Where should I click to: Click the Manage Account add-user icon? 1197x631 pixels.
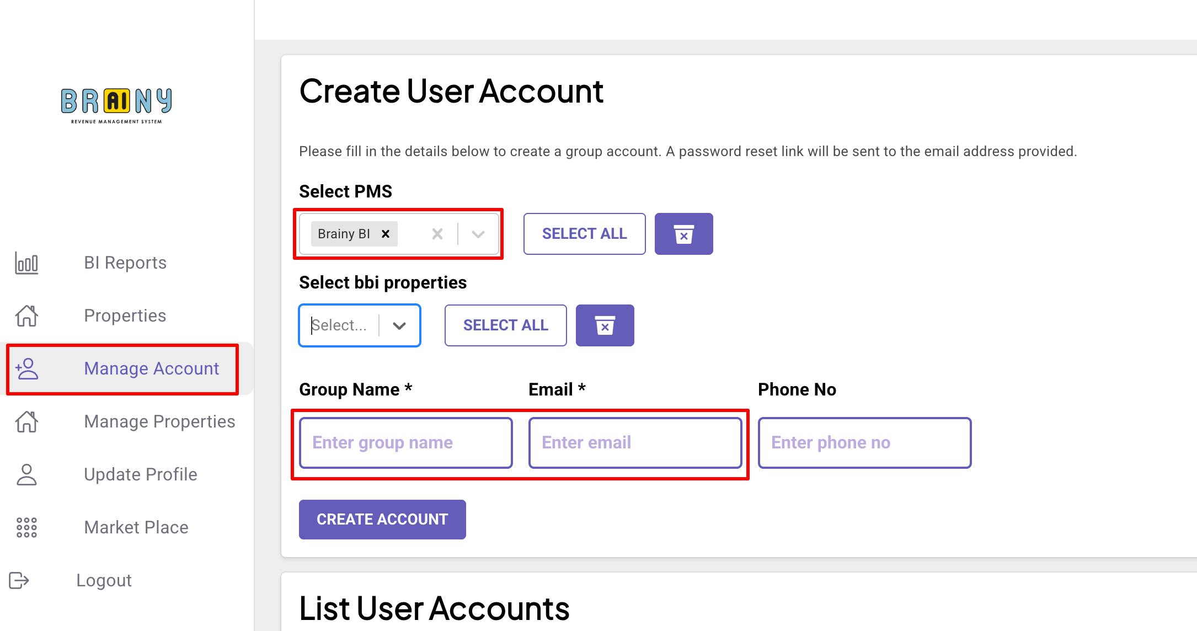26,368
